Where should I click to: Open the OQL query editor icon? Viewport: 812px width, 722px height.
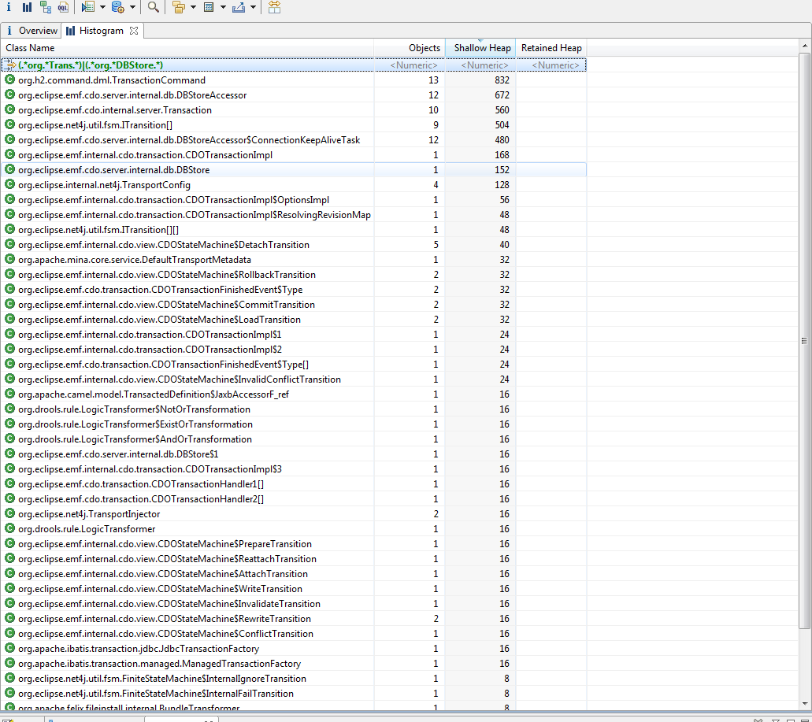click(63, 7)
